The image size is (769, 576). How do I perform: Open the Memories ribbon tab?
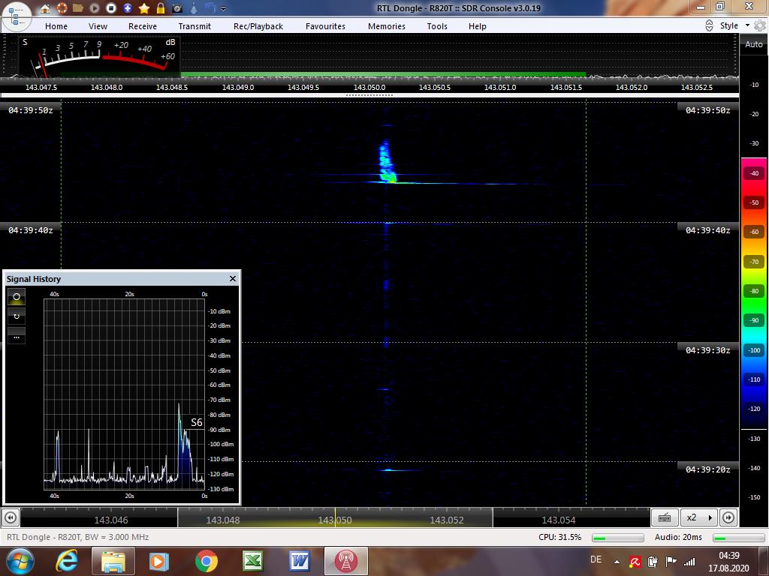(387, 26)
